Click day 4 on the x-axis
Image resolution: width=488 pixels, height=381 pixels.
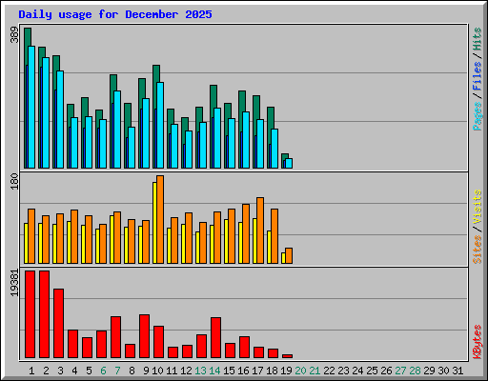coord(74,371)
